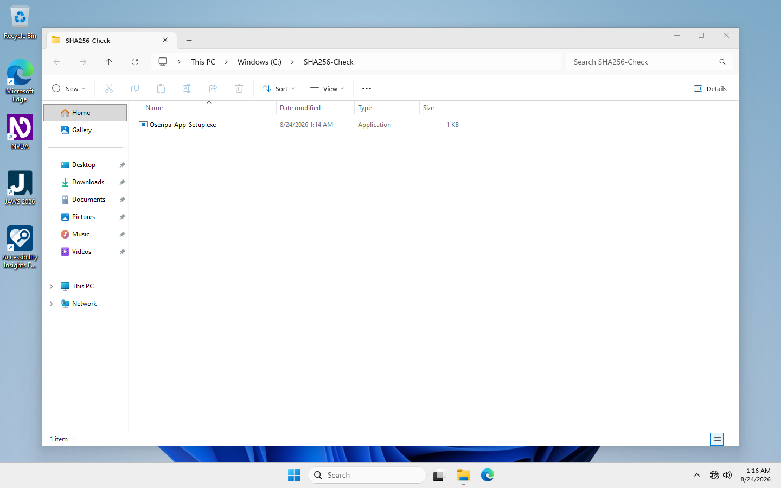Sort by Date modified column header
781x488 pixels.
pyautogui.click(x=315, y=108)
